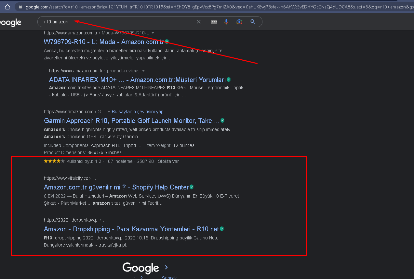Click URL https://www.amazon.com.tr › Moda-W796709-R10-L
Image resolution: width=414 pixels, height=279 pixels.
point(96,33)
